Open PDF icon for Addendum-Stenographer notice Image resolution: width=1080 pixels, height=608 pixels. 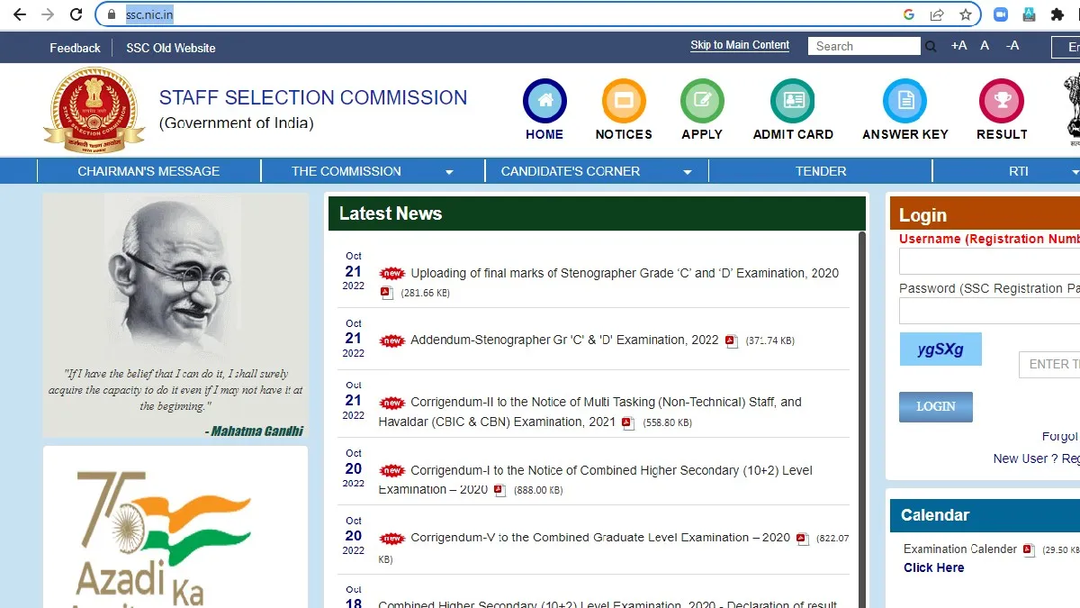[x=732, y=341]
